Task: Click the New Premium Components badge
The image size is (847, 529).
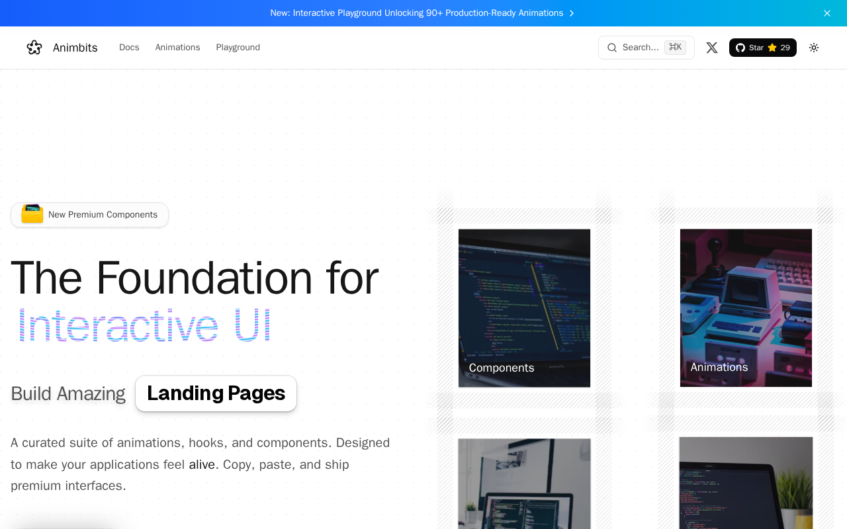Action: click(89, 215)
